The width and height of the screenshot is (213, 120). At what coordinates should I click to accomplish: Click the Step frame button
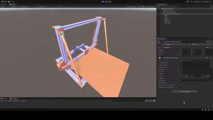tap(110, 2)
